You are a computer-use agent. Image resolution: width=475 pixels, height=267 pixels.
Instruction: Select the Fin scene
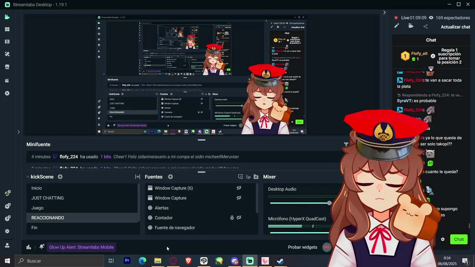(82, 228)
